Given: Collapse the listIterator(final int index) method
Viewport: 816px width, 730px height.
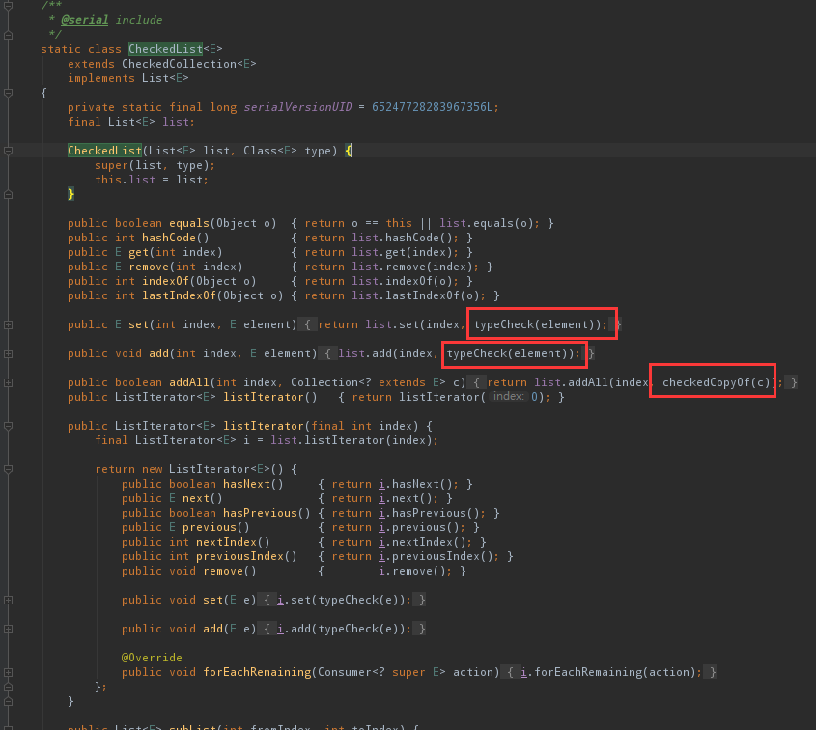Looking at the screenshot, I should click(9, 426).
